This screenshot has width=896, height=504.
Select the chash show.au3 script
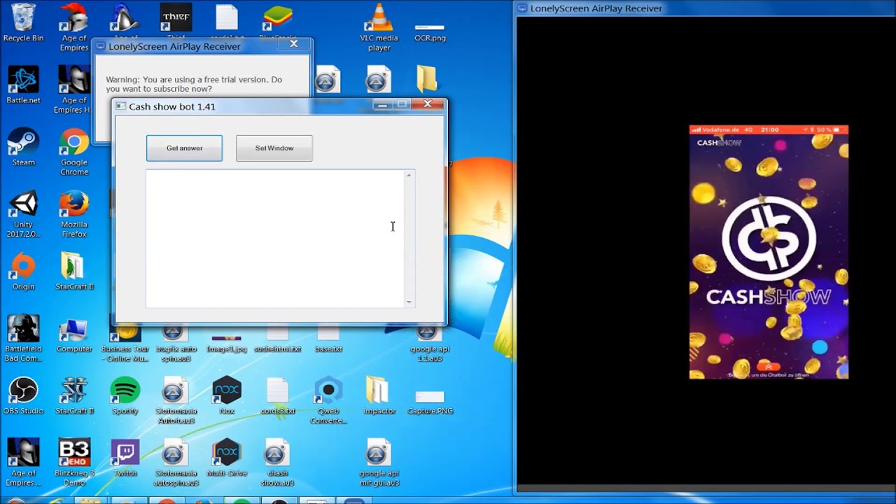(x=277, y=463)
